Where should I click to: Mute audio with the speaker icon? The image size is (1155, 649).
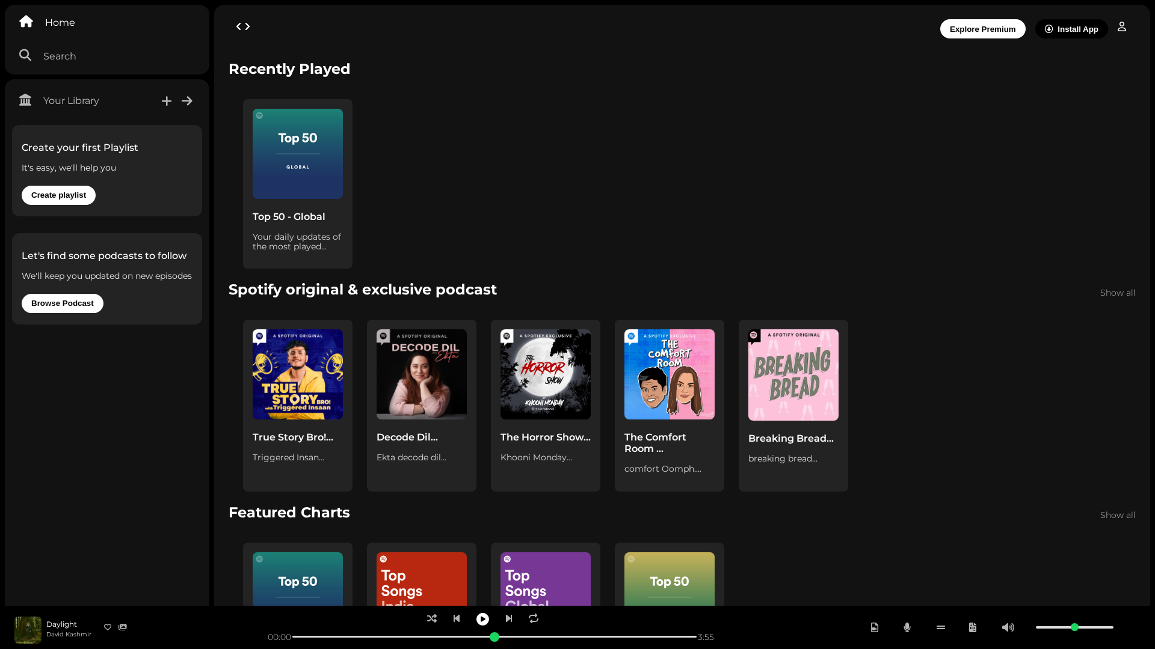point(1008,627)
